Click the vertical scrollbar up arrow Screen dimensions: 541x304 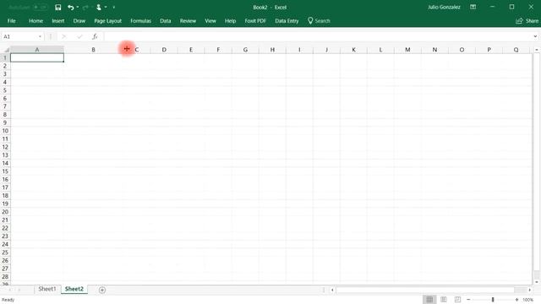tap(537, 50)
